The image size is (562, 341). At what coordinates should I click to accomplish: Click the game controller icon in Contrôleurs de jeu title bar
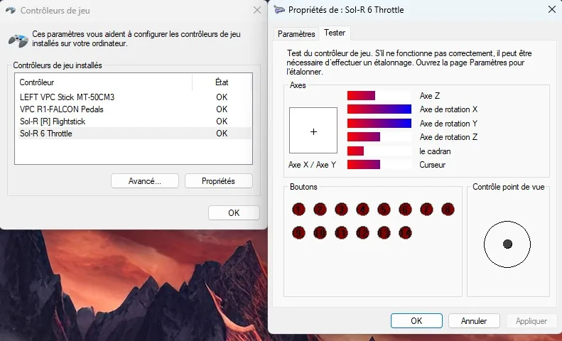click(11, 11)
